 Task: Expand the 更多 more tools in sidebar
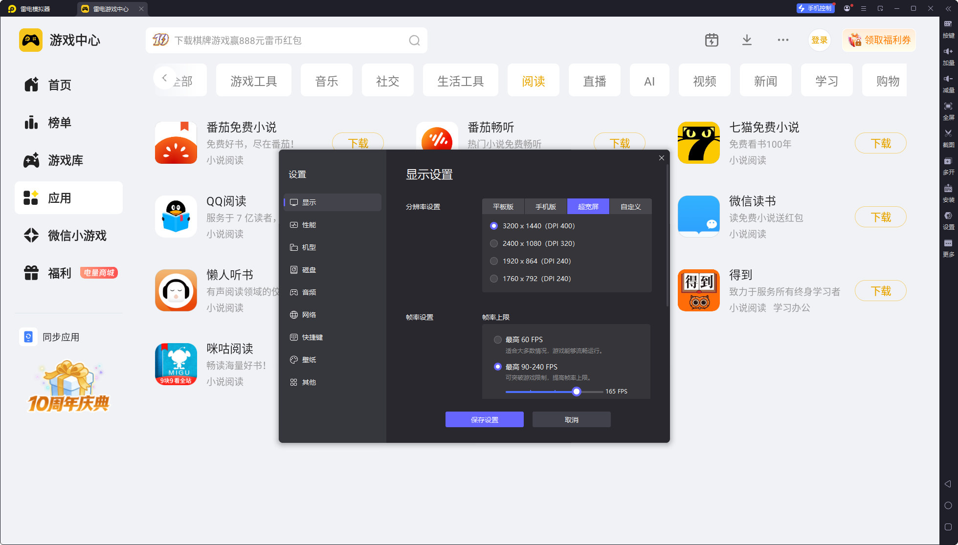click(x=948, y=243)
